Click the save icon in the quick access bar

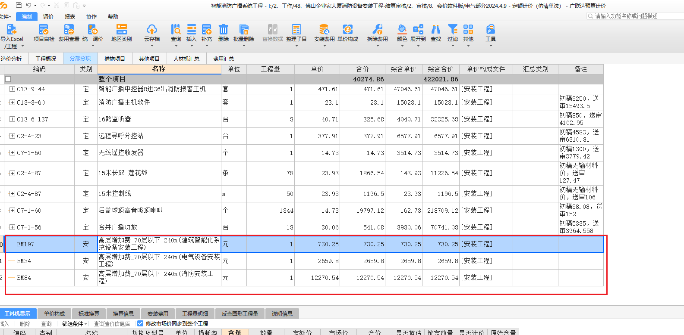click(x=19, y=5)
